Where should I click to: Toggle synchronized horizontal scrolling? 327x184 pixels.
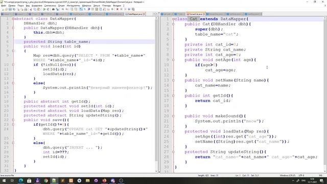pyautogui.click(x=76, y=9)
